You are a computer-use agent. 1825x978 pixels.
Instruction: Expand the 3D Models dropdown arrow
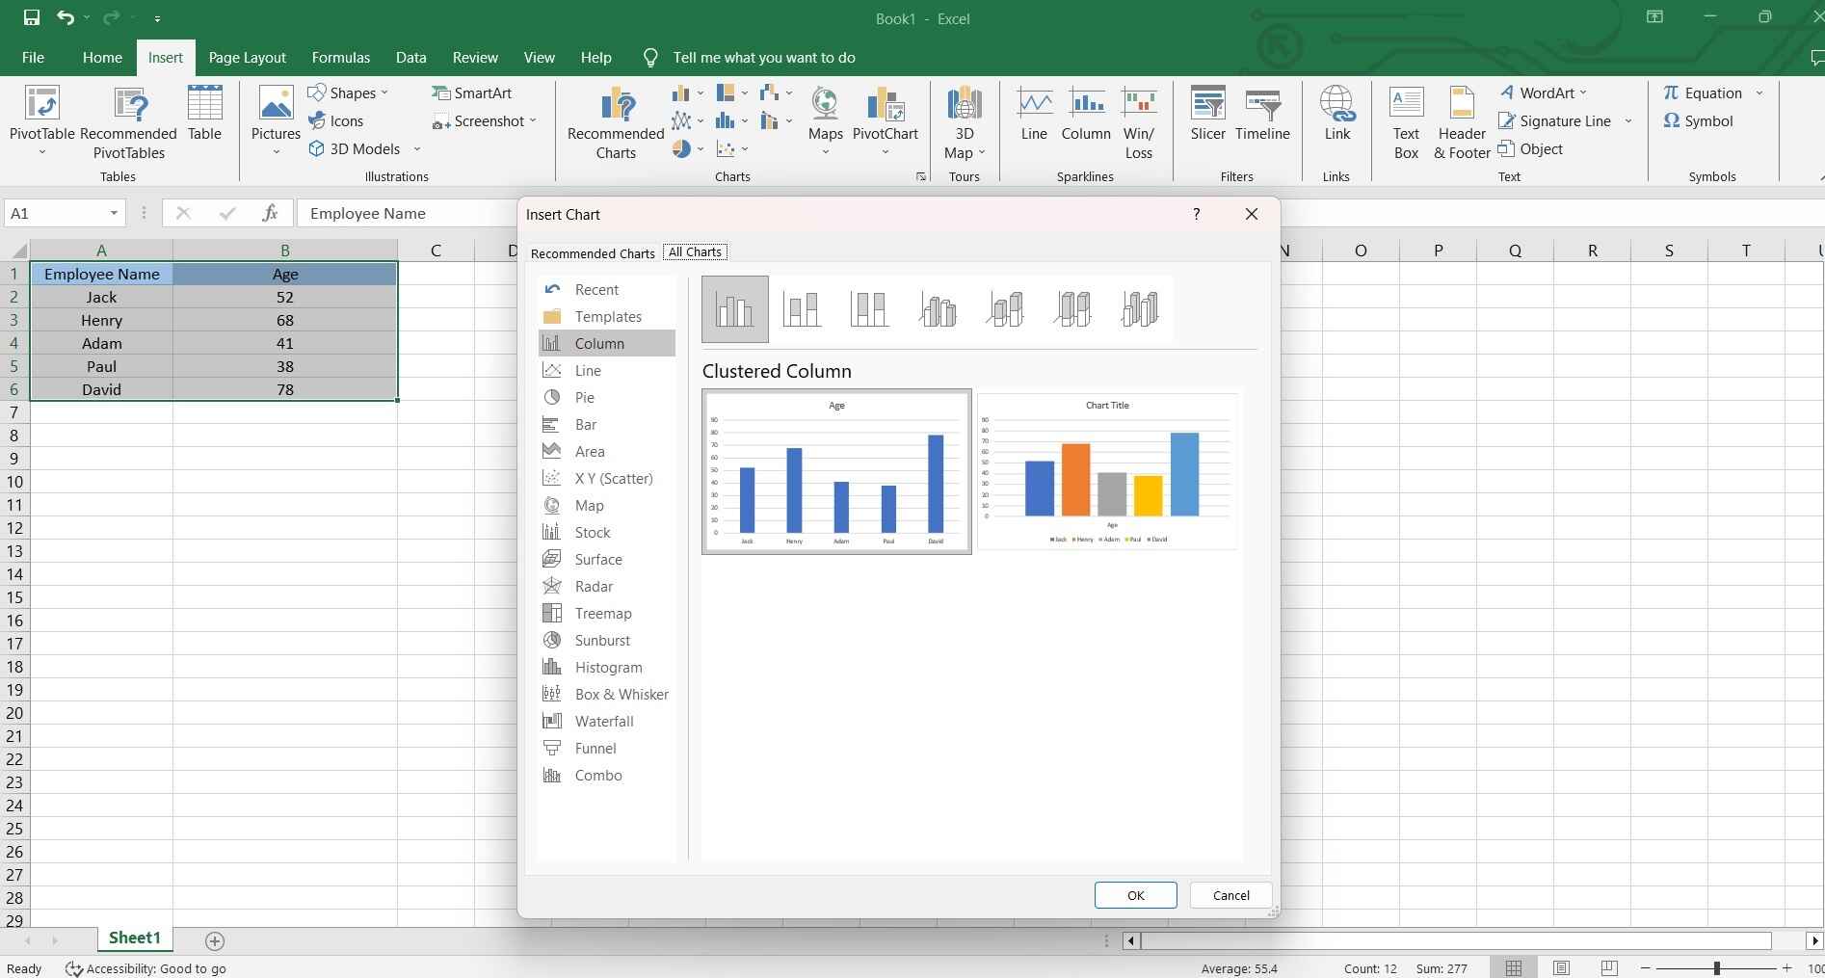[x=416, y=148]
